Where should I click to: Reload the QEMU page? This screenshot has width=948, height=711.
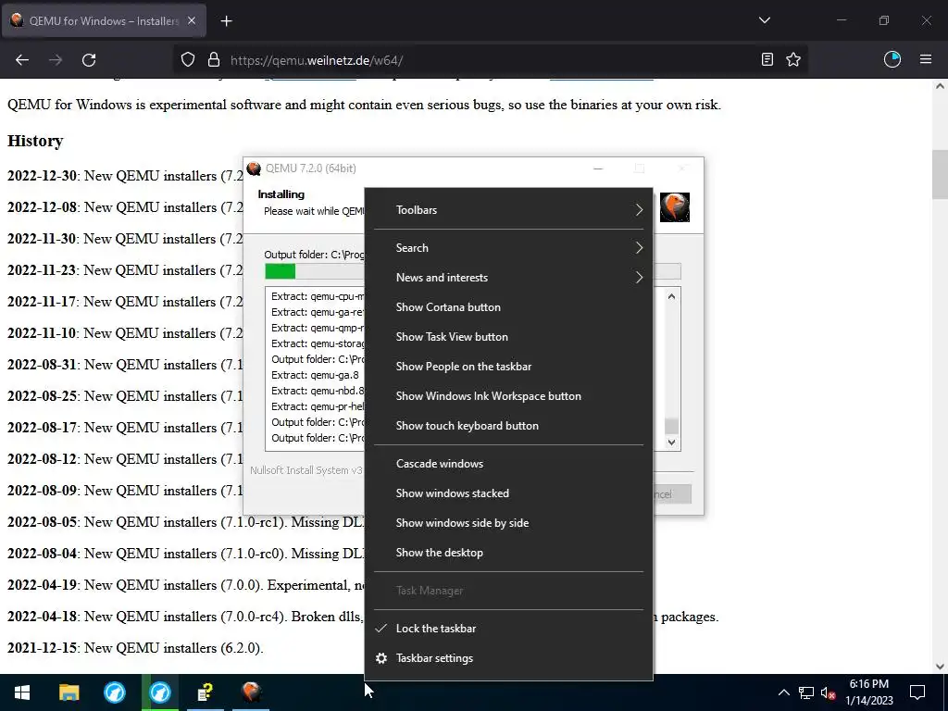pos(89,60)
